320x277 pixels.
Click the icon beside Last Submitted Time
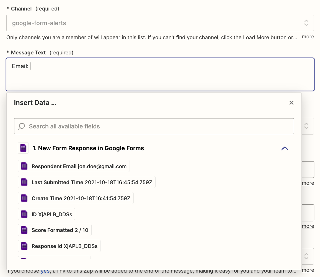(24, 182)
